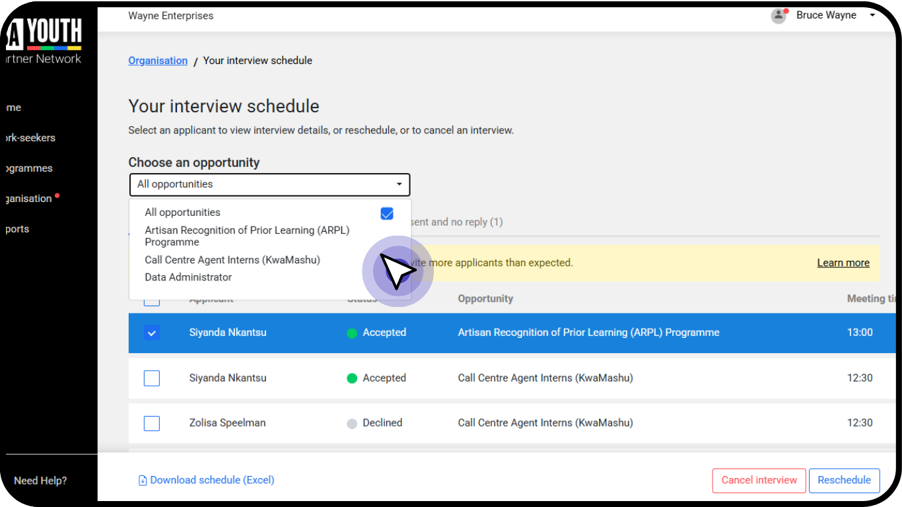Click the Bruce Wayne user avatar icon
This screenshot has height=507, width=902.
click(779, 15)
